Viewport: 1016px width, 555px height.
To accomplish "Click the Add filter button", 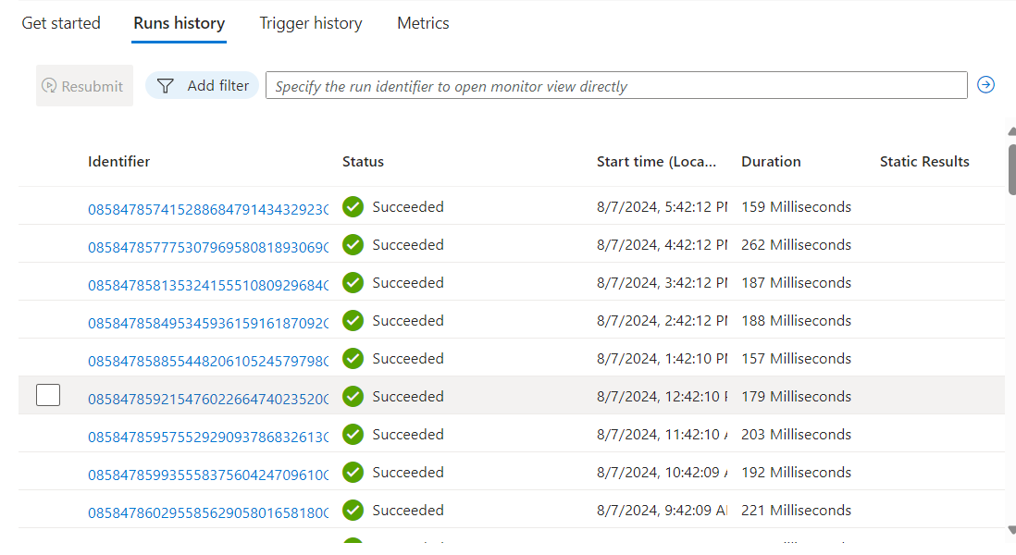I will tap(202, 85).
